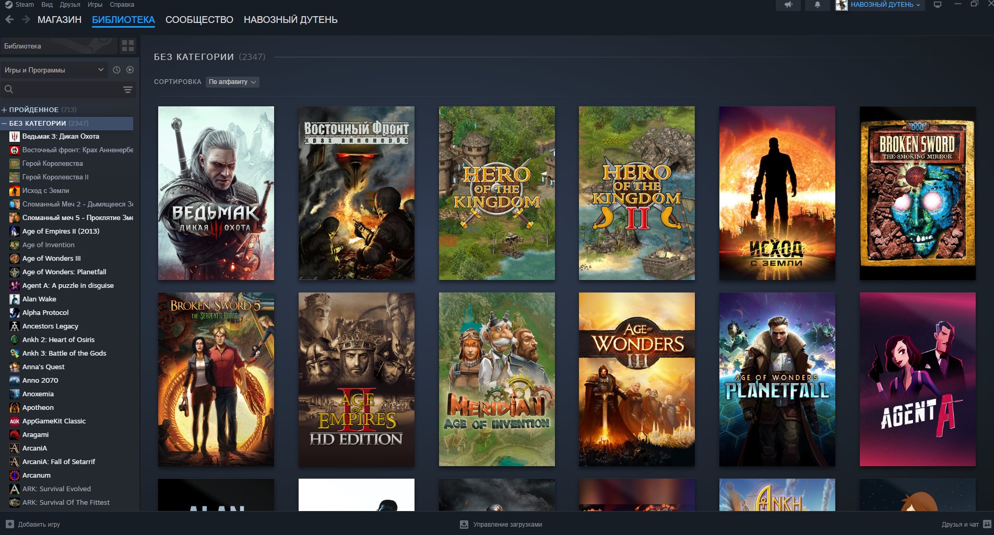Click the Add a game plus icon
994x535 pixels.
(x=10, y=524)
